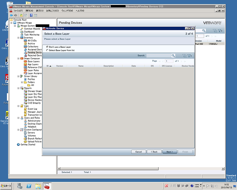The height and width of the screenshot is (190, 237).
Task: Choose the Don't use a Base Layer option
Action: coord(47,47)
